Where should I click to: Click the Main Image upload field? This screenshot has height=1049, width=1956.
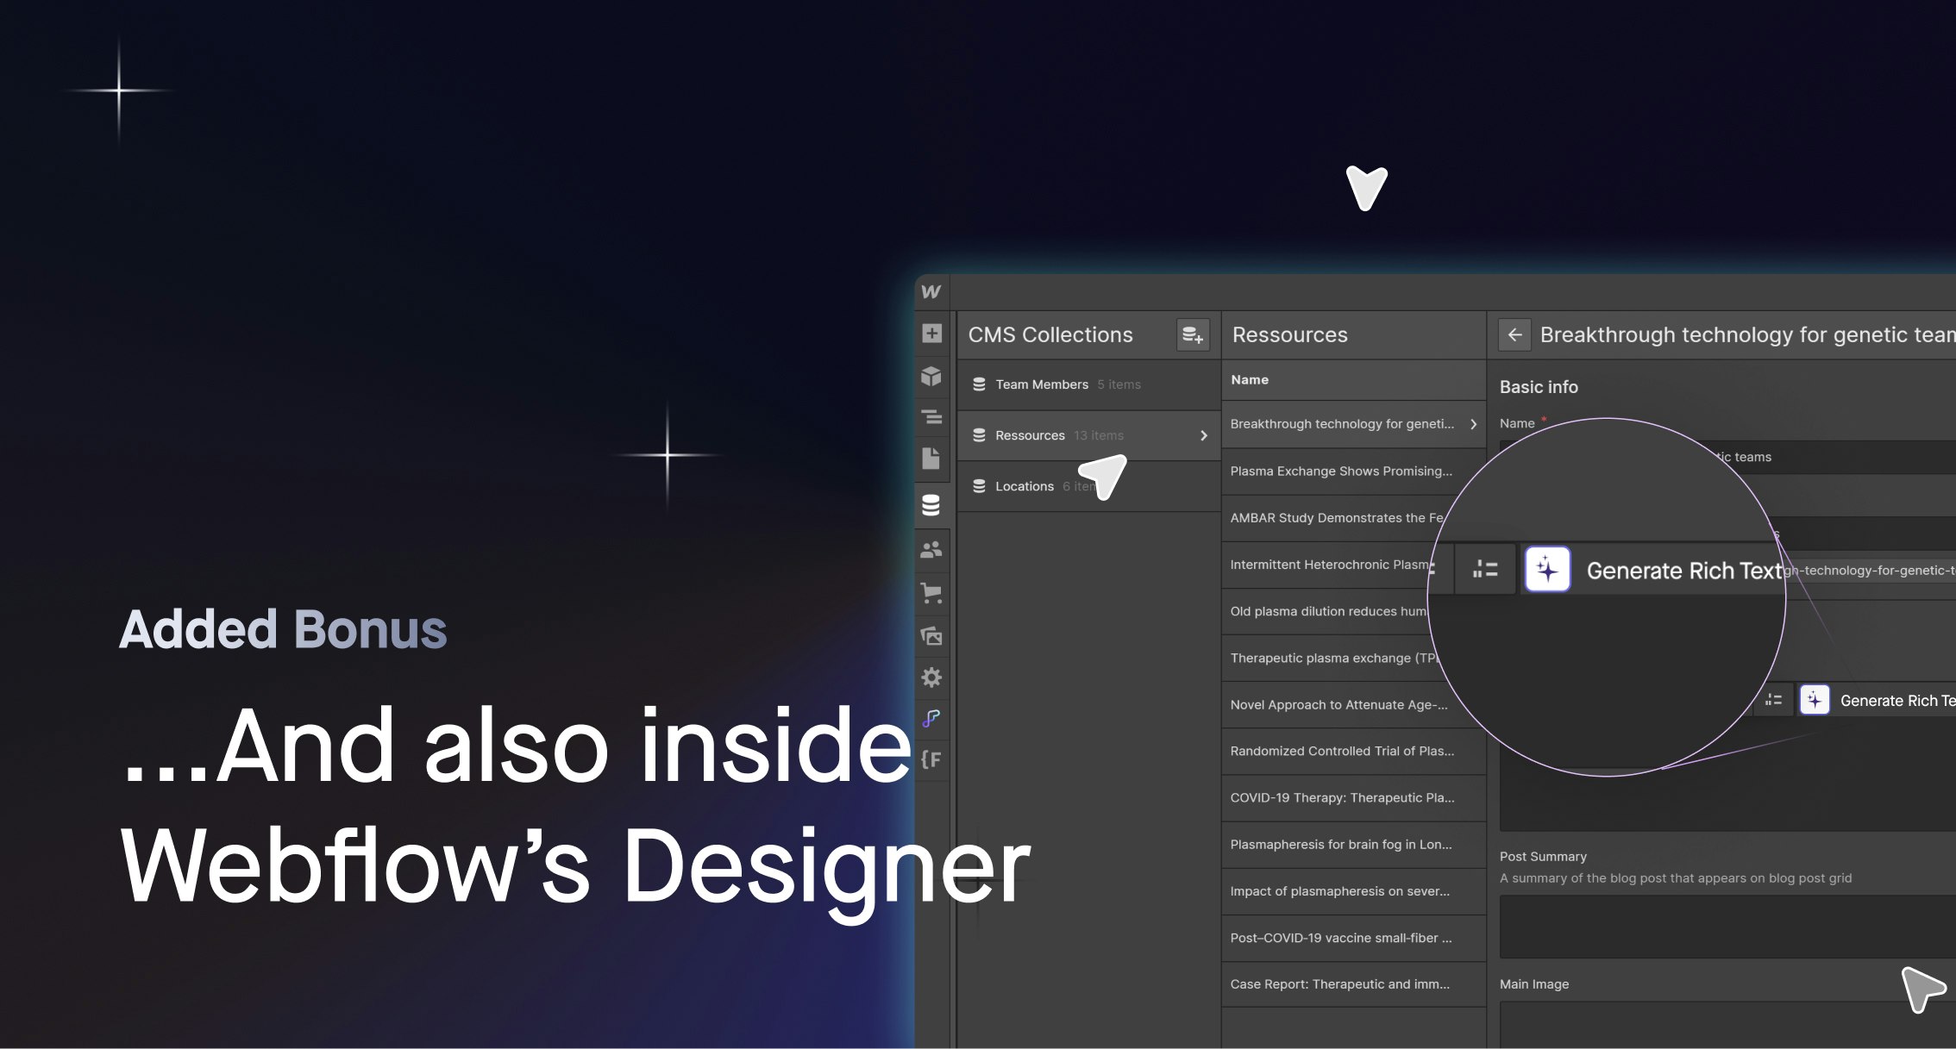(1727, 1025)
